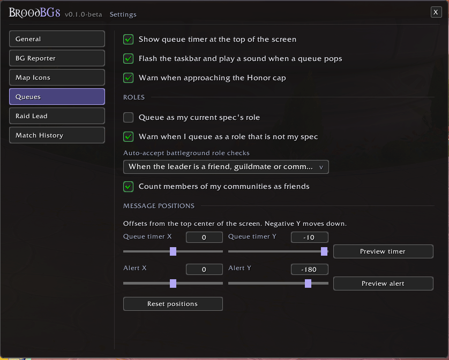Open the Match History section
Image resolution: width=449 pixels, height=360 pixels.
57,135
